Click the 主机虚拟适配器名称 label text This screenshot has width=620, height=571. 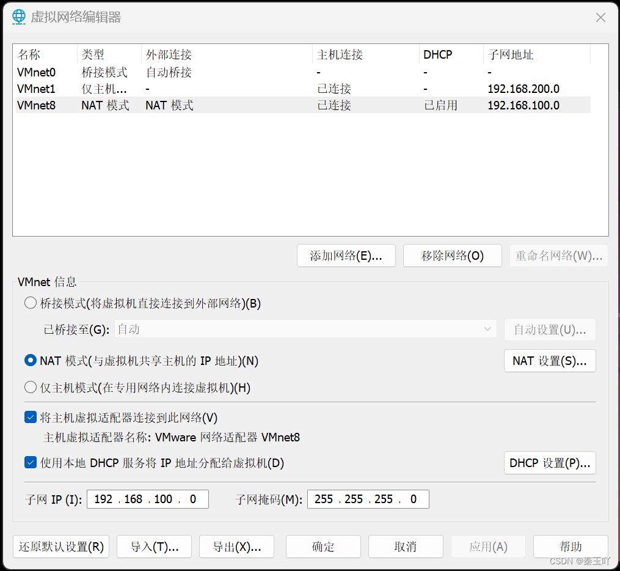[x=97, y=437]
